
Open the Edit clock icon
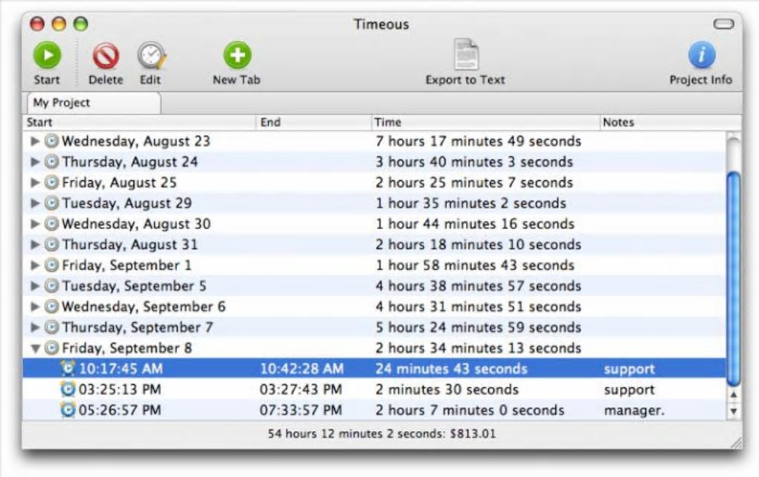point(152,55)
